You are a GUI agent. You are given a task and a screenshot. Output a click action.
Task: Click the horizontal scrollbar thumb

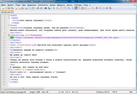23,88
